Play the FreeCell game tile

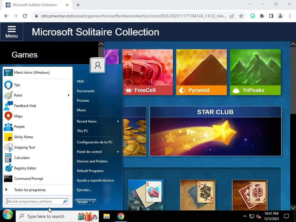(147, 72)
